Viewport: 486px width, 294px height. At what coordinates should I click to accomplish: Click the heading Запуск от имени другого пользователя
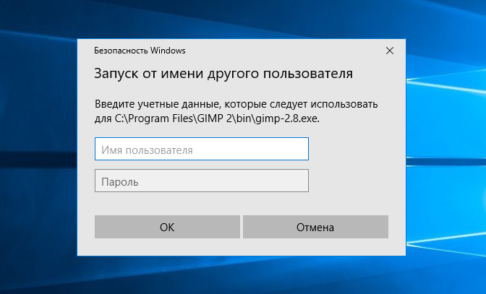[x=223, y=74]
